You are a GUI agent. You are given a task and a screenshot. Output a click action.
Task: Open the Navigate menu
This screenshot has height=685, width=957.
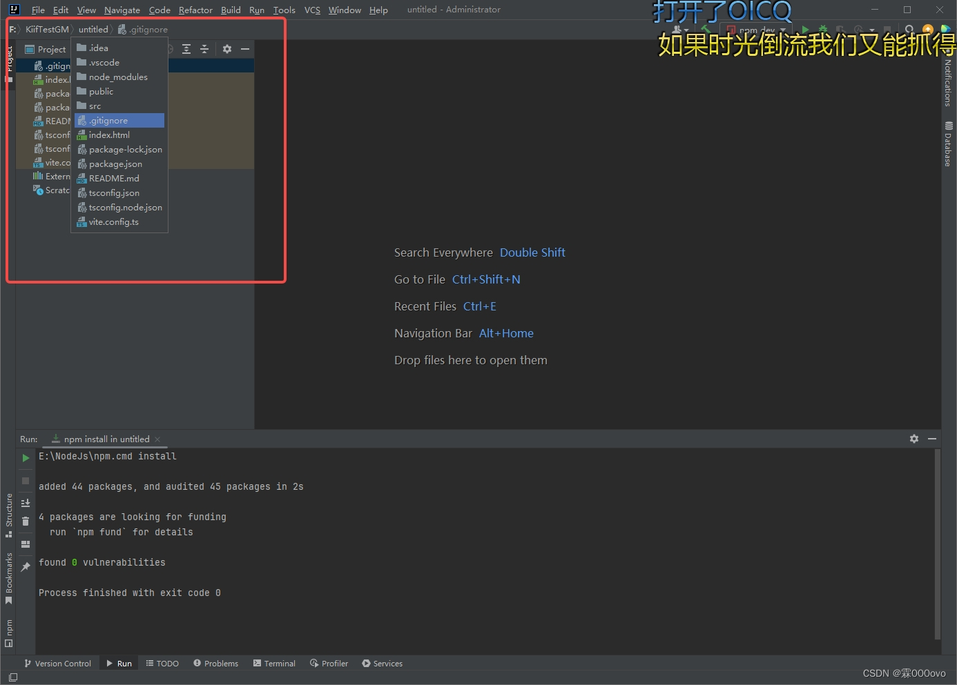[122, 10]
